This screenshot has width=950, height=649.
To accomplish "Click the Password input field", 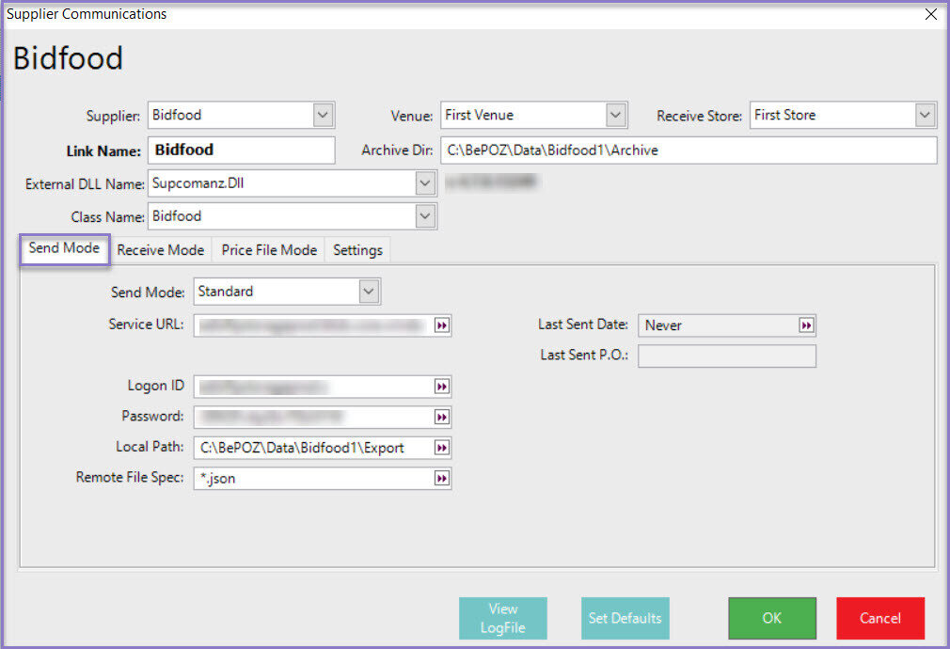I will 323,417.
